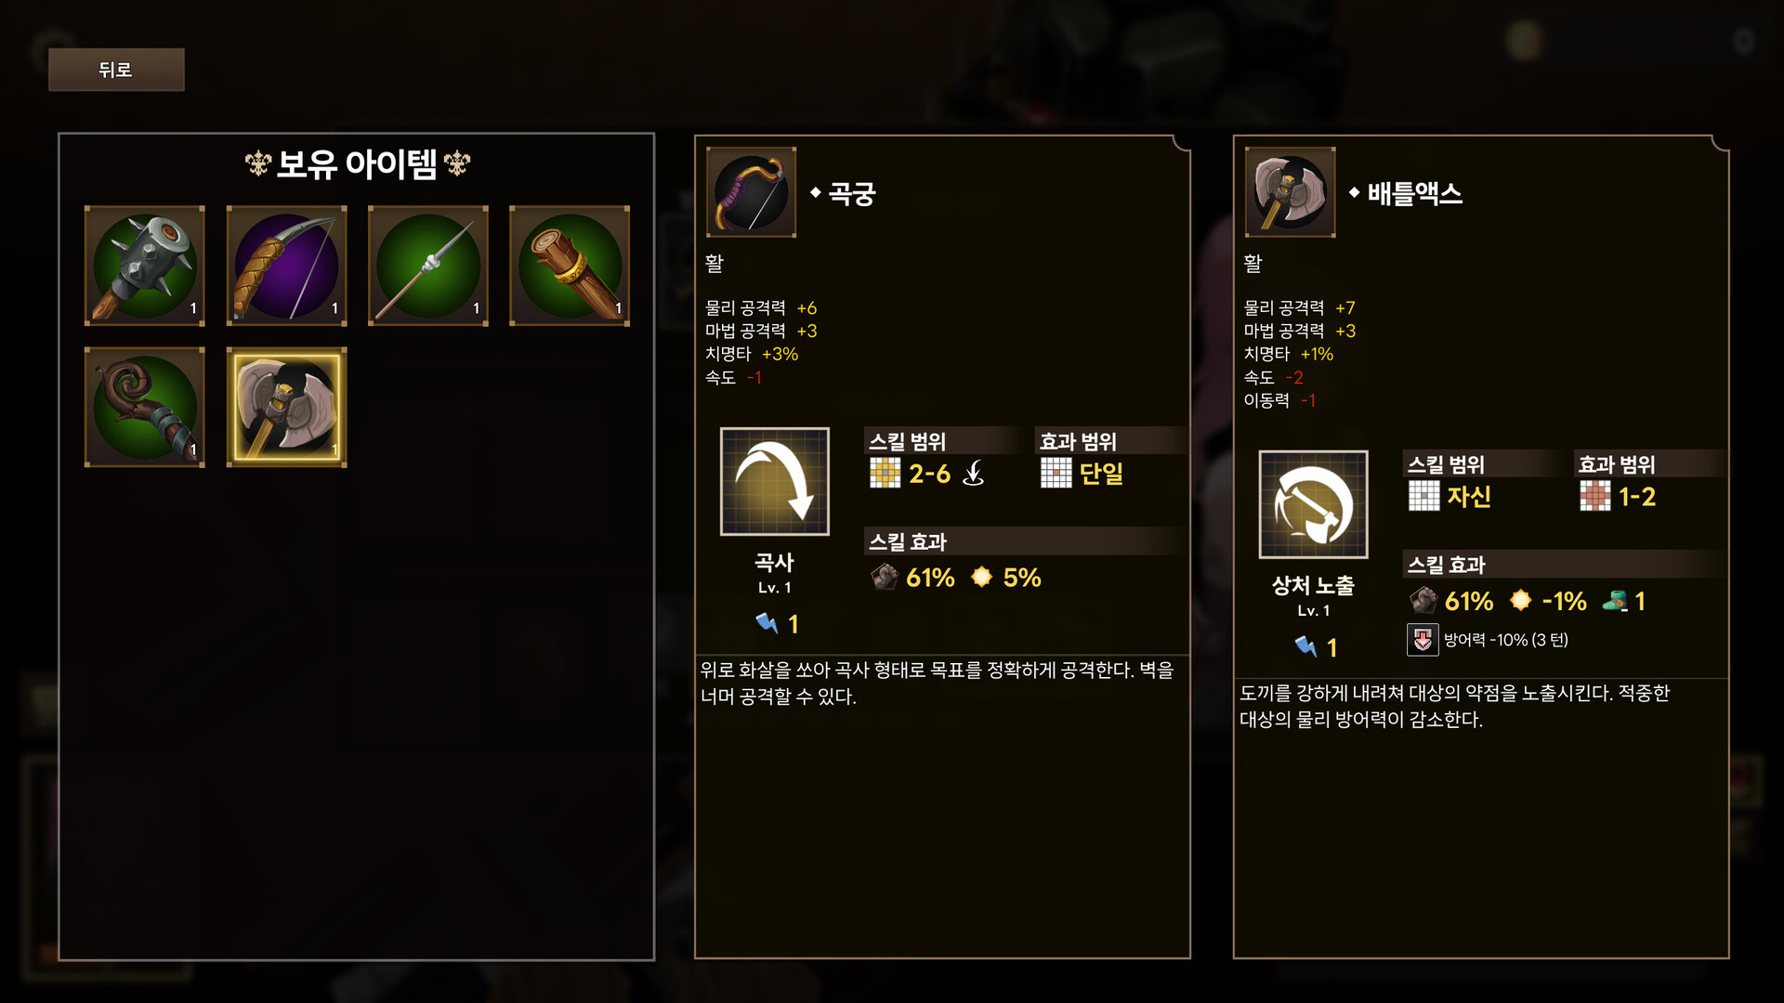Click the 2-6 skill range grid icon
Image resolution: width=1784 pixels, height=1003 pixels.
(885, 473)
